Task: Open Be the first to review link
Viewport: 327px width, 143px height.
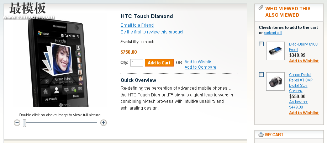Action: tap(152, 32)
